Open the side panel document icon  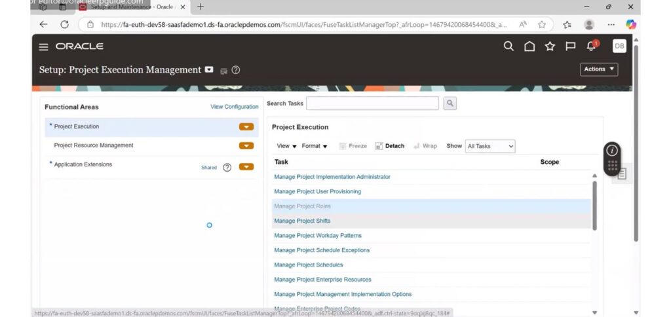pyautogui.click(x=622, y=174)
